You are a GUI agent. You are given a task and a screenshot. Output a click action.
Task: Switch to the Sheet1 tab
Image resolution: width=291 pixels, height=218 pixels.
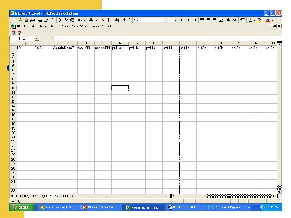(x=35, y=196)
